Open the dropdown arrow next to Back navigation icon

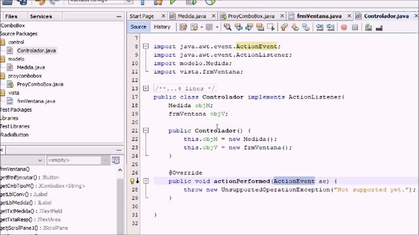pyautogui.click(x=202, y=27)
